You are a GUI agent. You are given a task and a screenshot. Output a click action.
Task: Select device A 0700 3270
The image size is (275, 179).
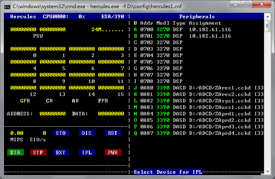coord(182,30)
